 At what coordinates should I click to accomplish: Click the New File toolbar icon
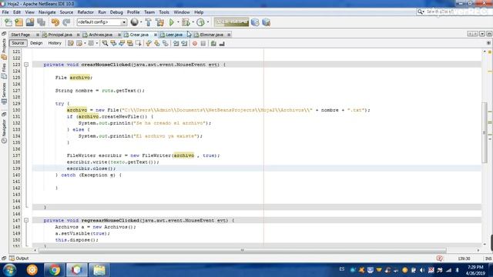[8, 22]
